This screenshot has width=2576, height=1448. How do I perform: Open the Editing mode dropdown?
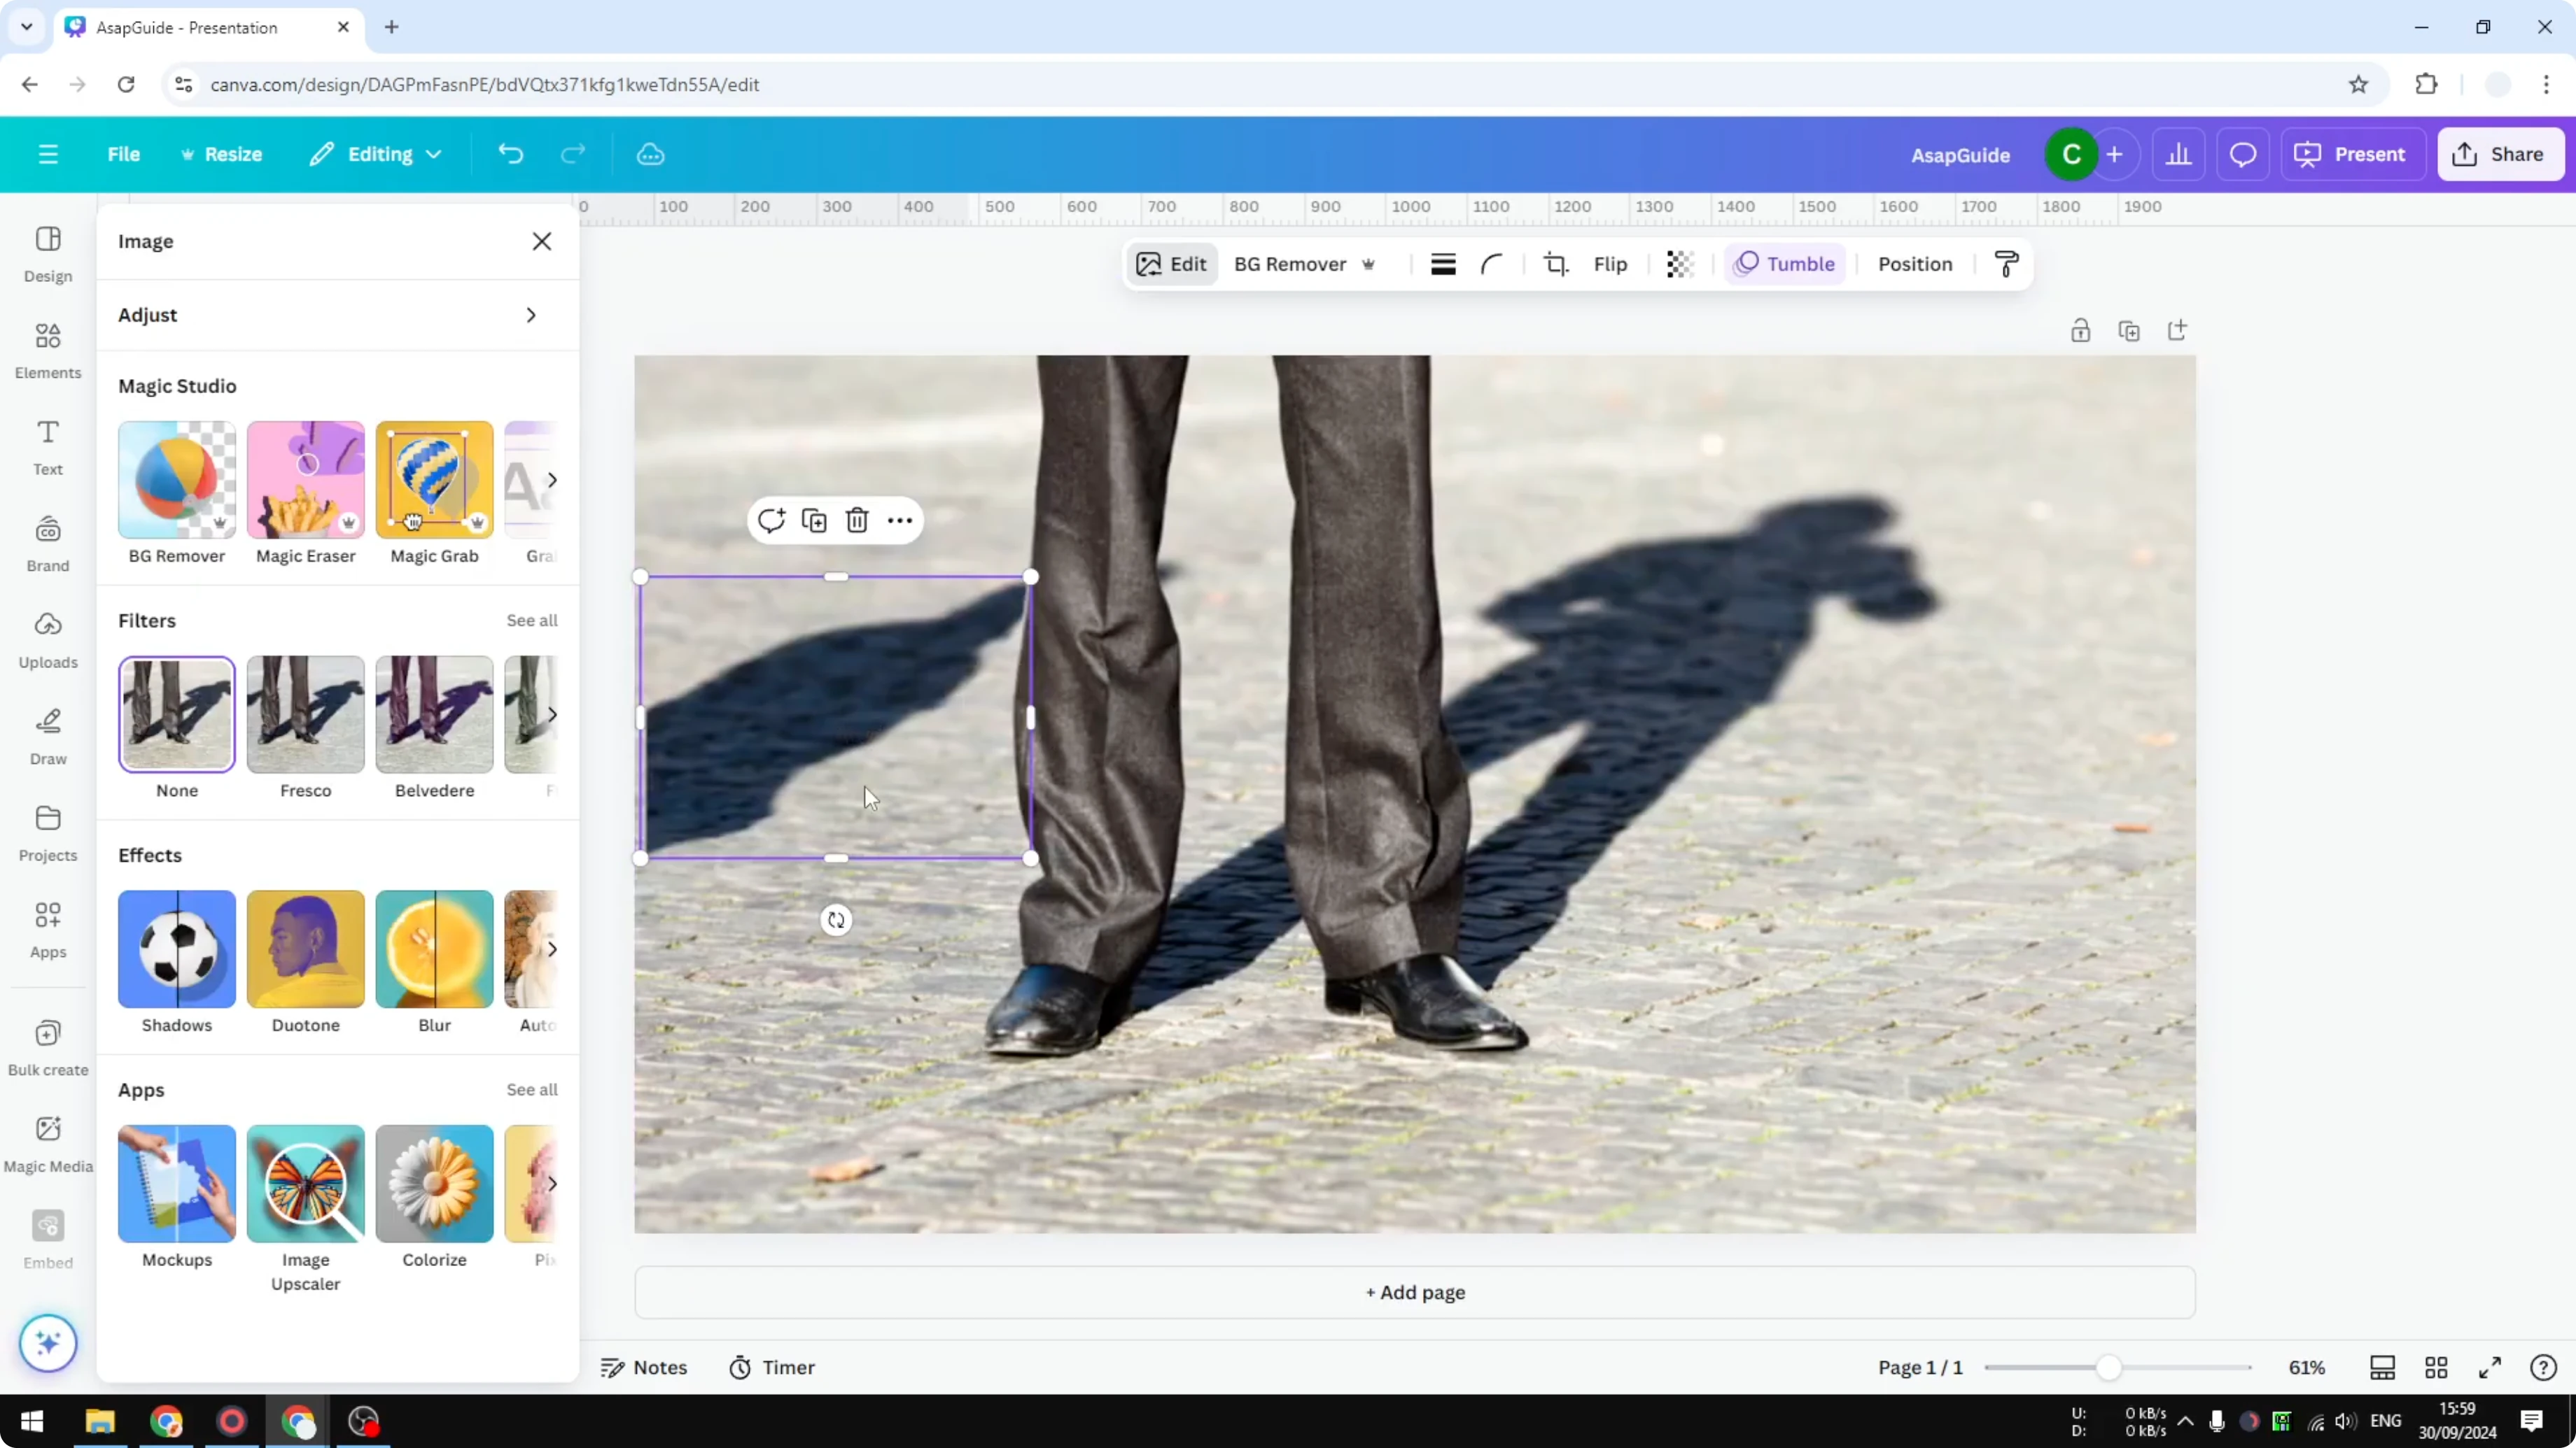[x=376, y=154]
